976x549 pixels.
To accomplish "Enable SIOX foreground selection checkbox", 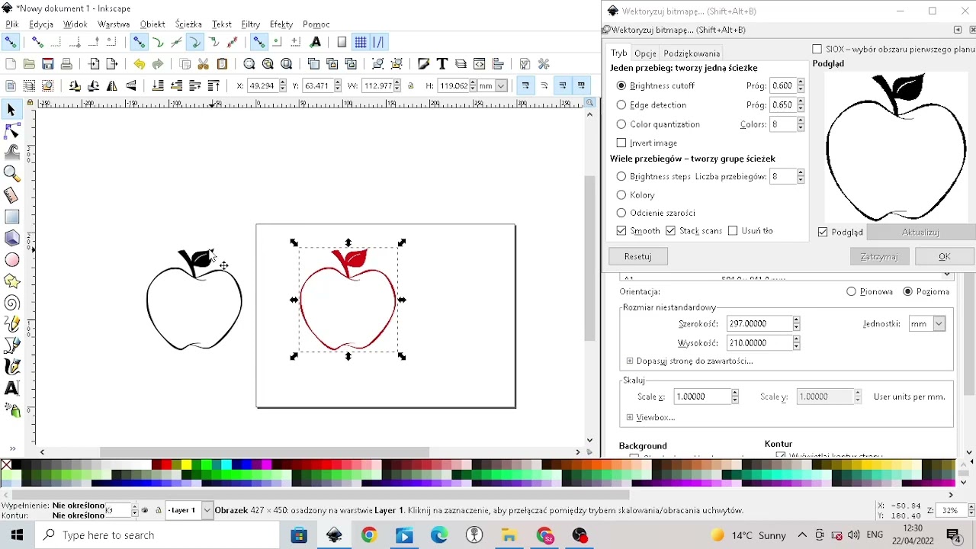I will pos(817,49).
